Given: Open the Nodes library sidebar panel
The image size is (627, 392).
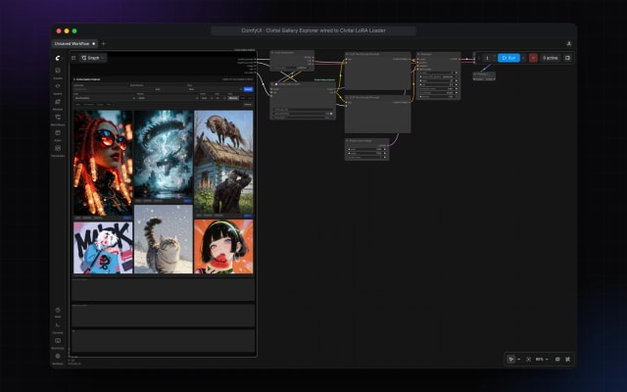Looking at the screenshot, I should point(58,88).
